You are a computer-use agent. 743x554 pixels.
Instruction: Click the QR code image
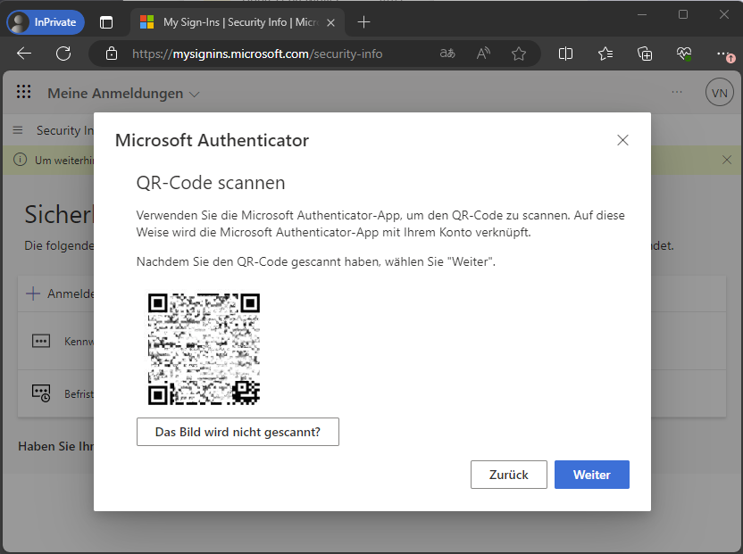coord(204,348)
